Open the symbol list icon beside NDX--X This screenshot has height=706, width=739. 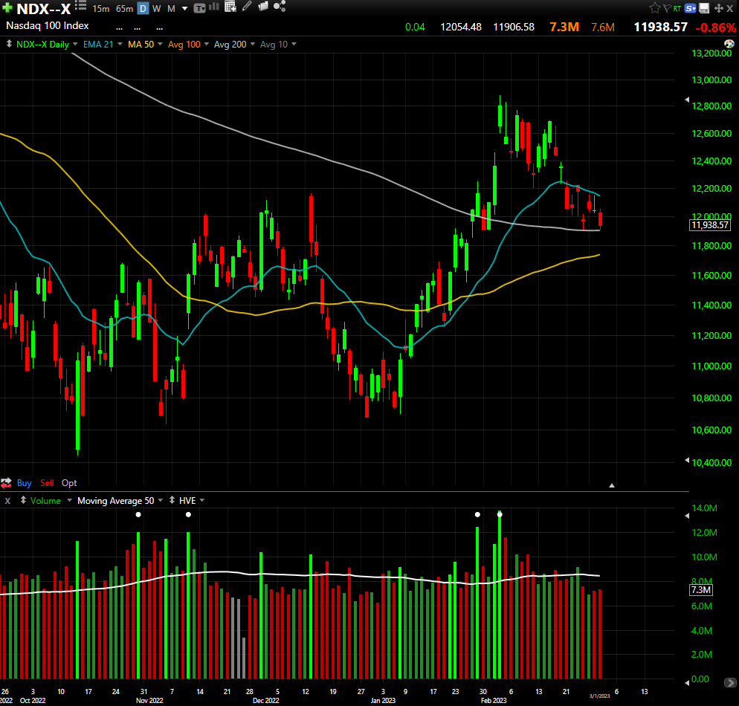pos(80,6)
